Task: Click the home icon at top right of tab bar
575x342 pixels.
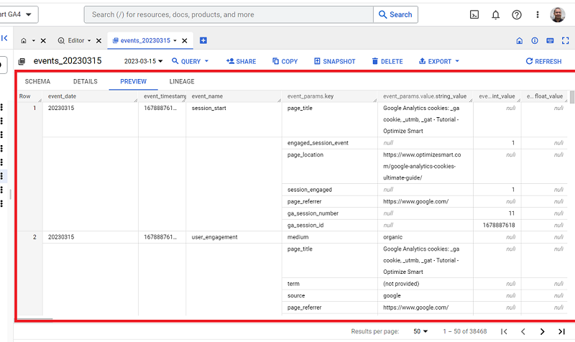Action: coord(519,41)
